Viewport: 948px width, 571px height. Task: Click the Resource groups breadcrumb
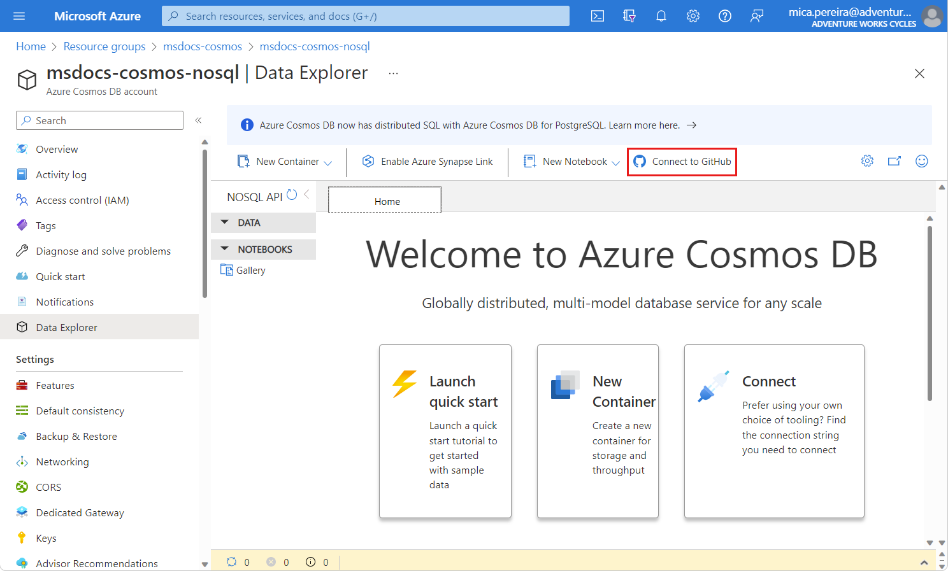click(x=104, y=46)
